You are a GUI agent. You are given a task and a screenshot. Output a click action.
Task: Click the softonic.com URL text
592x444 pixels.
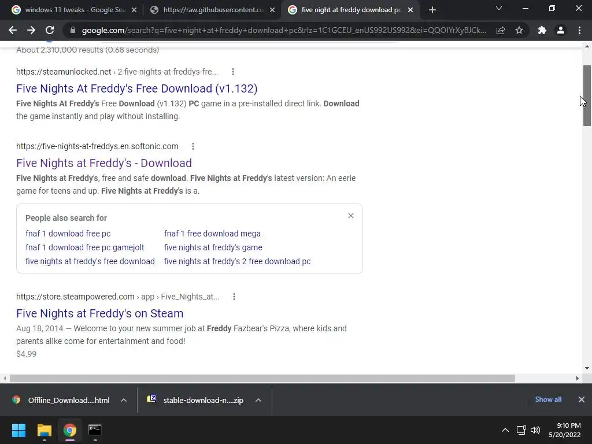point(97,146)
